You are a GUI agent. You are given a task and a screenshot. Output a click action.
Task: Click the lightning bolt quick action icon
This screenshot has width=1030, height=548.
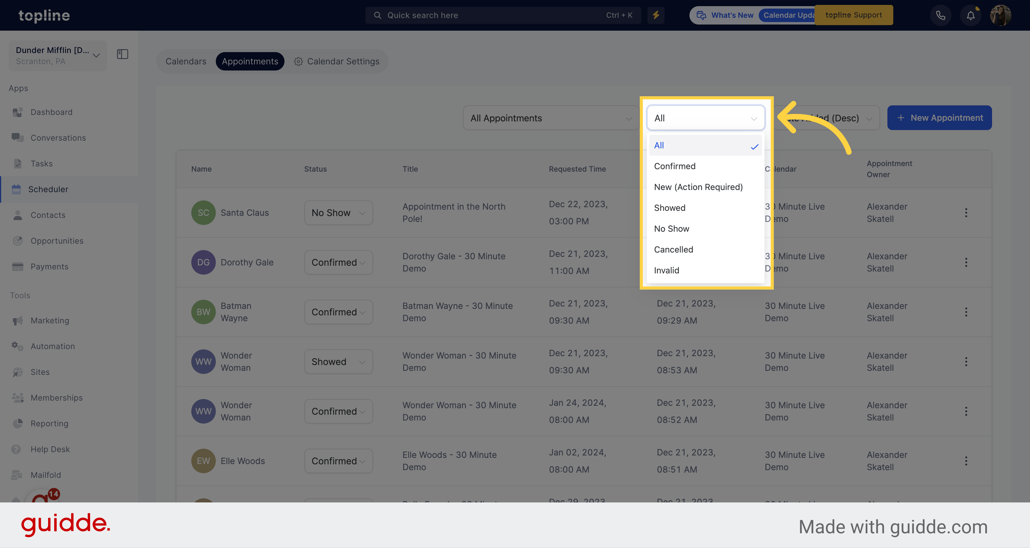coord(655,15)
